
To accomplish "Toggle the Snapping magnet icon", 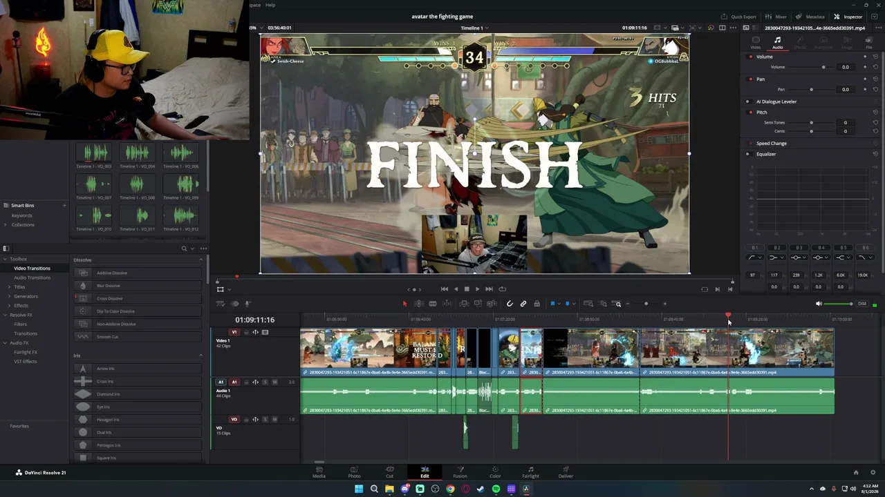I will pos(510,304).
